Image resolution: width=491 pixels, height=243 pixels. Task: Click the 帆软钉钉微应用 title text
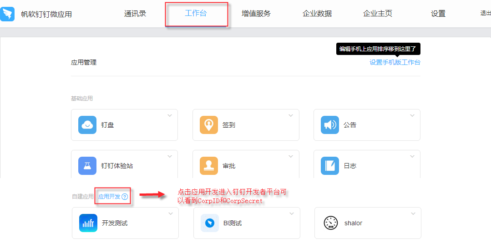coord(46,15)
